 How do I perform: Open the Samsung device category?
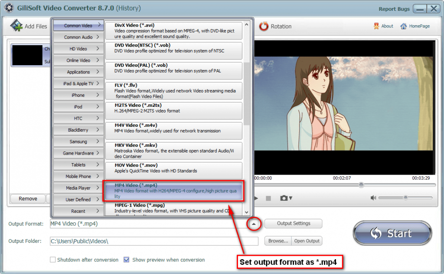tap(78, 142)
